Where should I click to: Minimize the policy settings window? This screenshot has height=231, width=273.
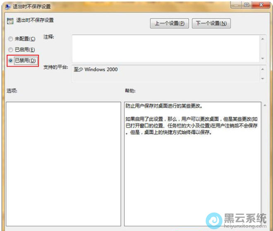tap(236, 5)
